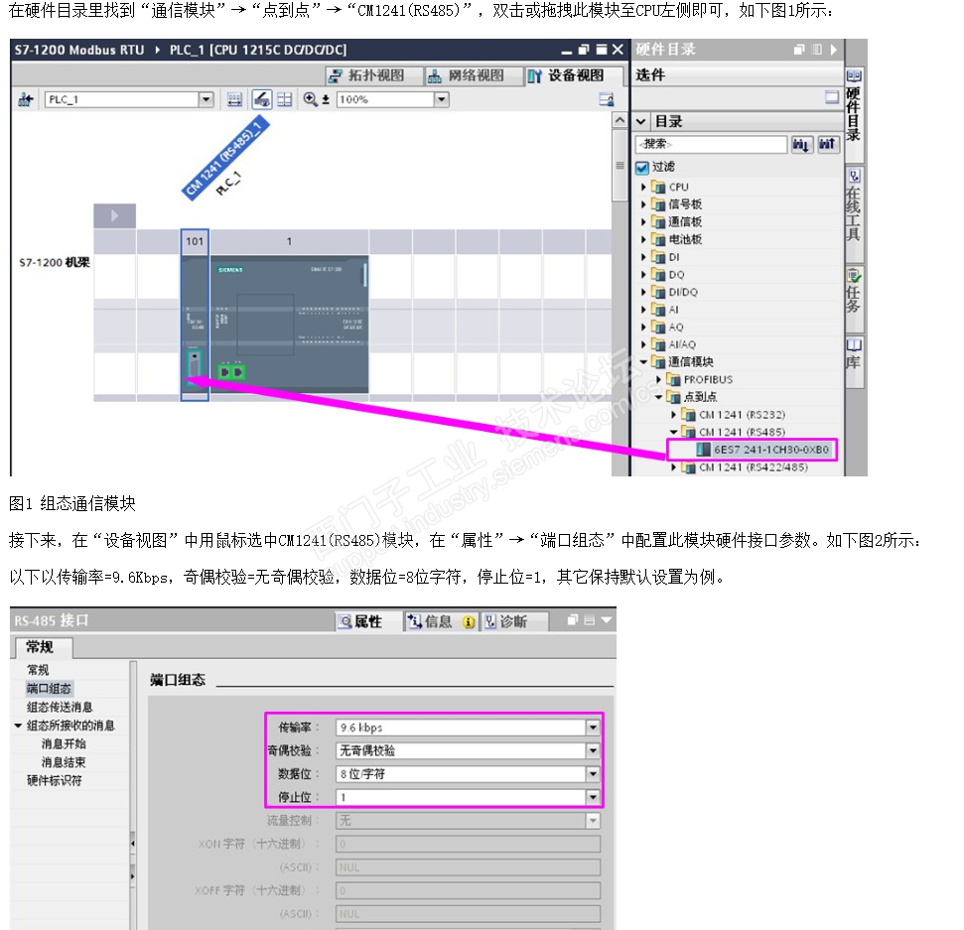
Task: Click the rack expansion arrow above slot area
Action: [114, 215]
